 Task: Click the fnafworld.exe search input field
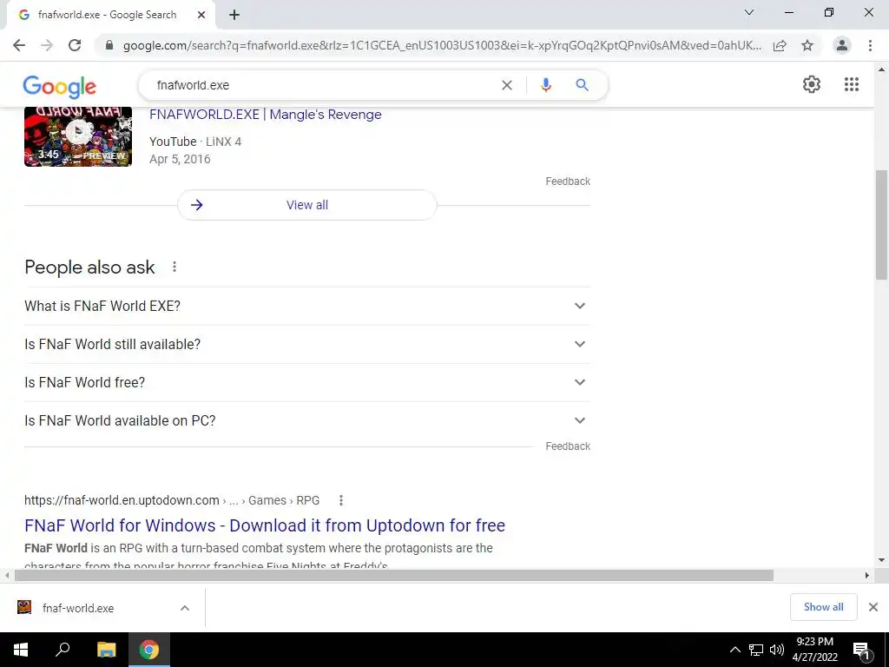tap(323, 85)
